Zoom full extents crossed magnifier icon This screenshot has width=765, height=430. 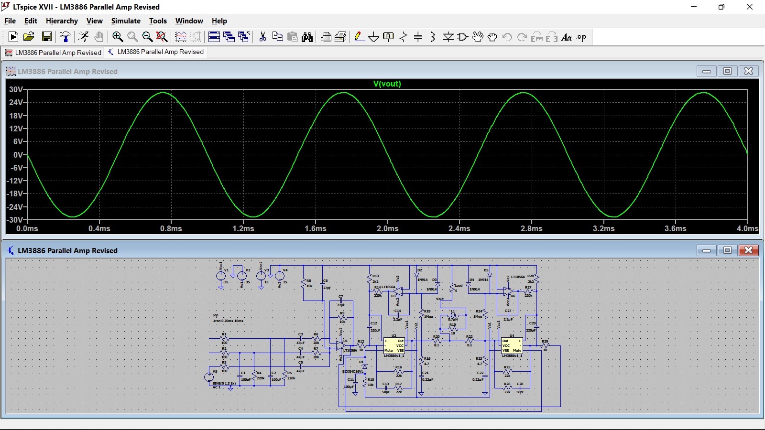[x=162, y=37]
